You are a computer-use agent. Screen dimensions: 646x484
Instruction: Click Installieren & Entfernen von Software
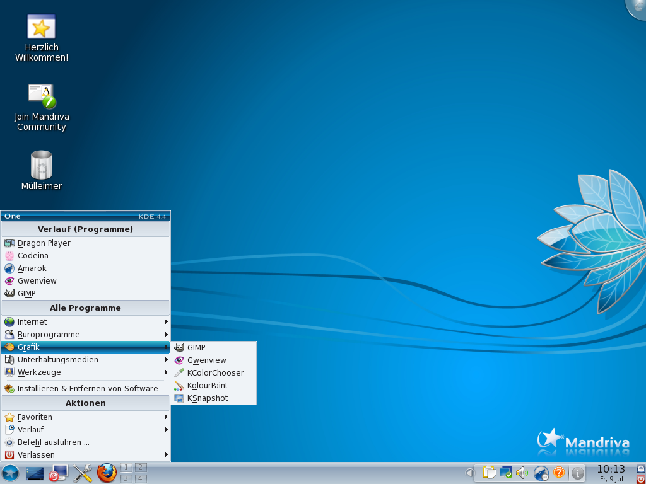[x=87, y=389]
